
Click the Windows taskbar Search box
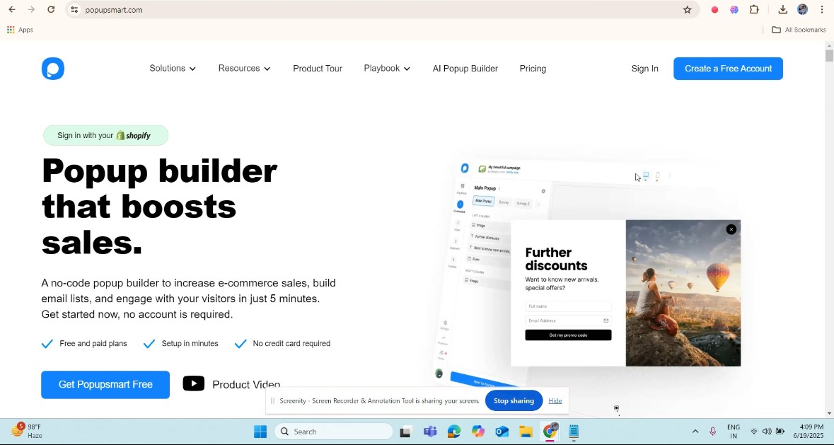point(333,431)
